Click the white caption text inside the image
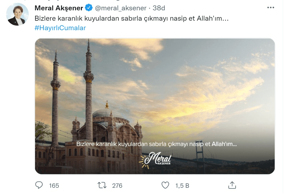Image resolution: width=288 pixels, height=194 pixels. (156, 144)
